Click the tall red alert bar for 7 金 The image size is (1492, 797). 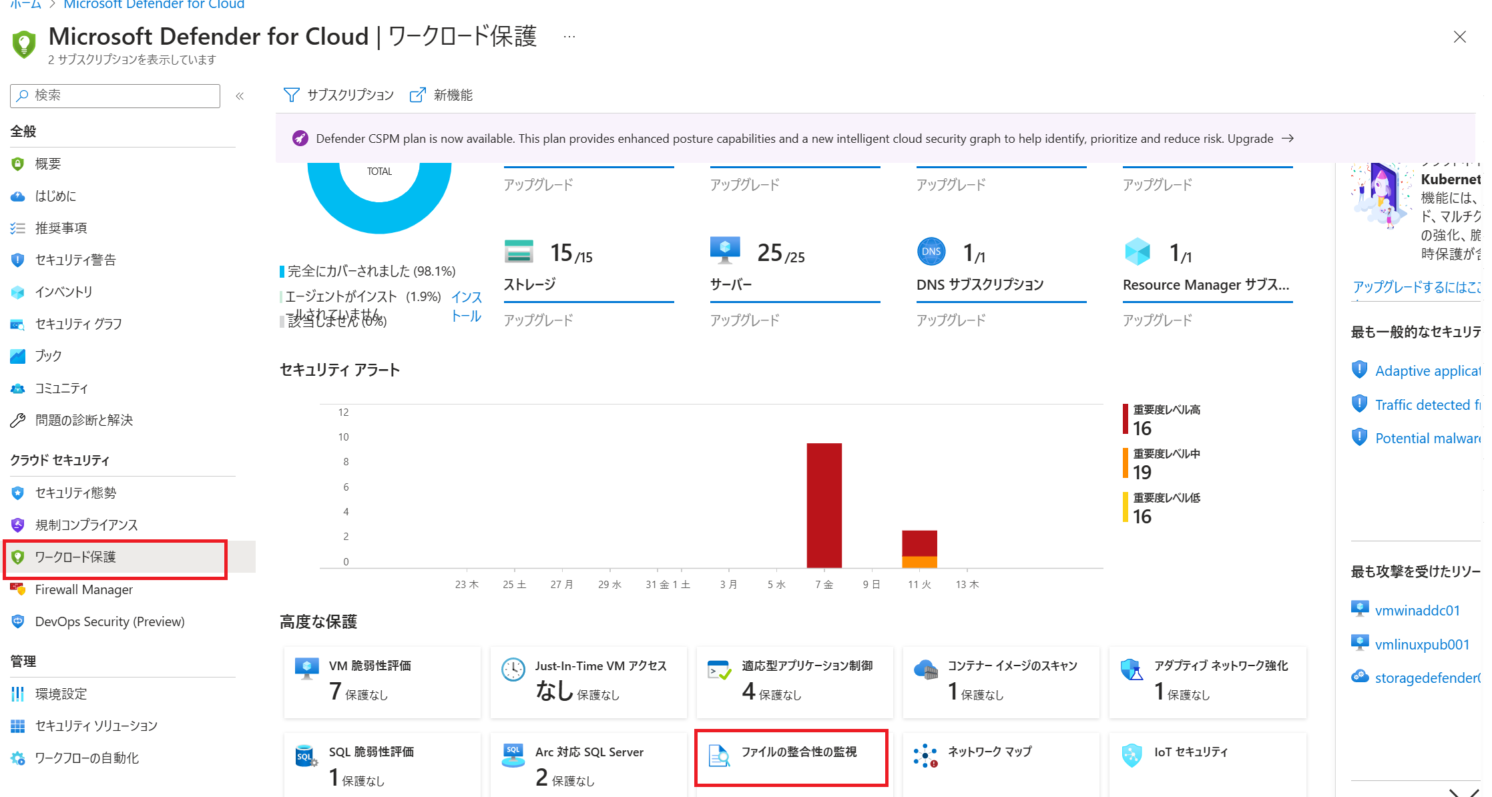point(824,505)
